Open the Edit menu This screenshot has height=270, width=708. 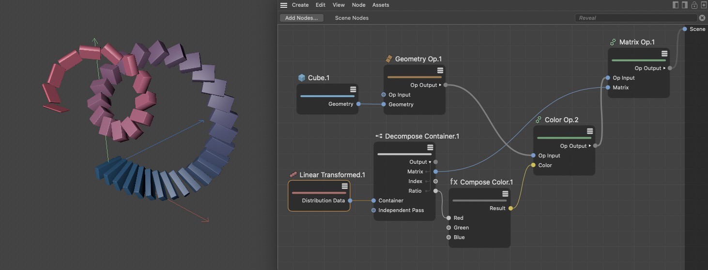coord(321,5)
